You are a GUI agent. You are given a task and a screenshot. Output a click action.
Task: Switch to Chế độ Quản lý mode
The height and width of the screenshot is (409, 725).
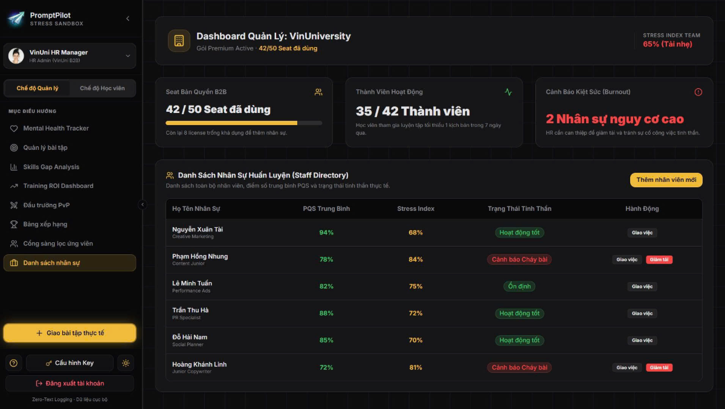(37, 88)
